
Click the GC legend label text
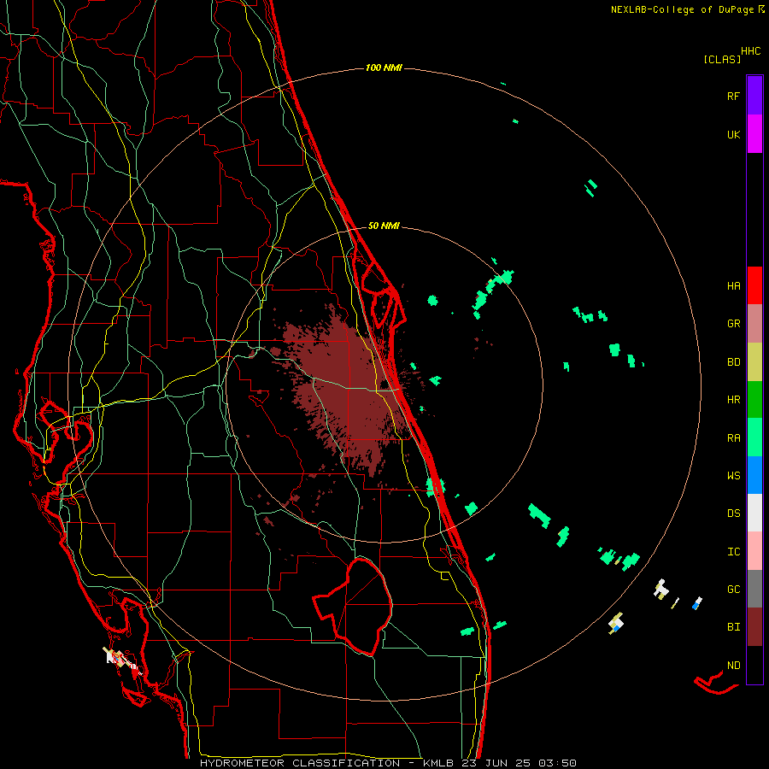pyautogui.click(x=733, y=590)
